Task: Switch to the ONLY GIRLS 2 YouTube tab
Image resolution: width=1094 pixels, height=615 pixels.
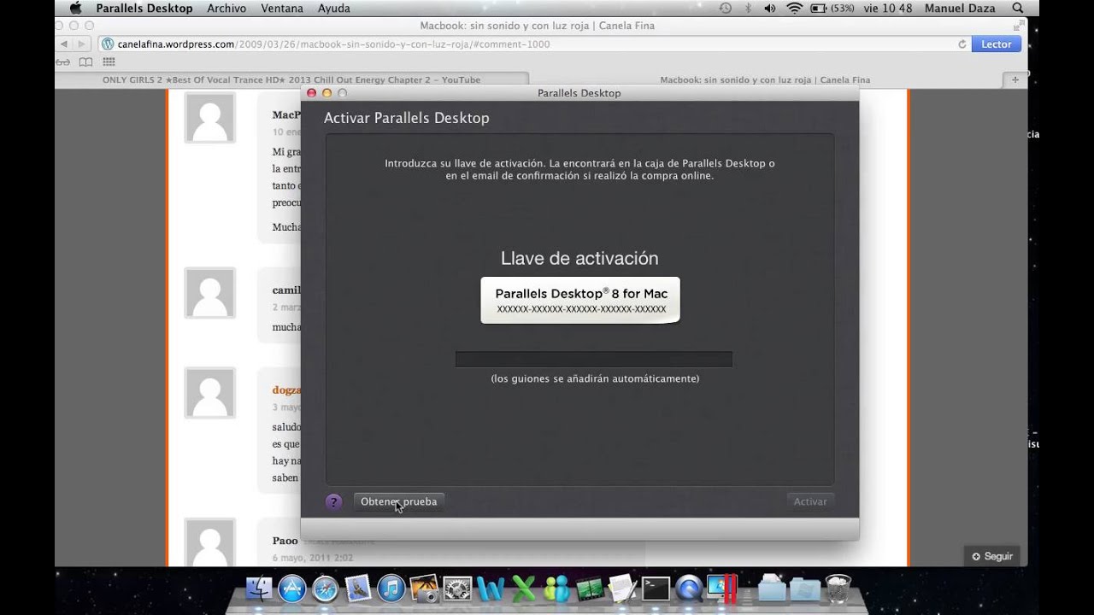Action: tap(291, 79)
